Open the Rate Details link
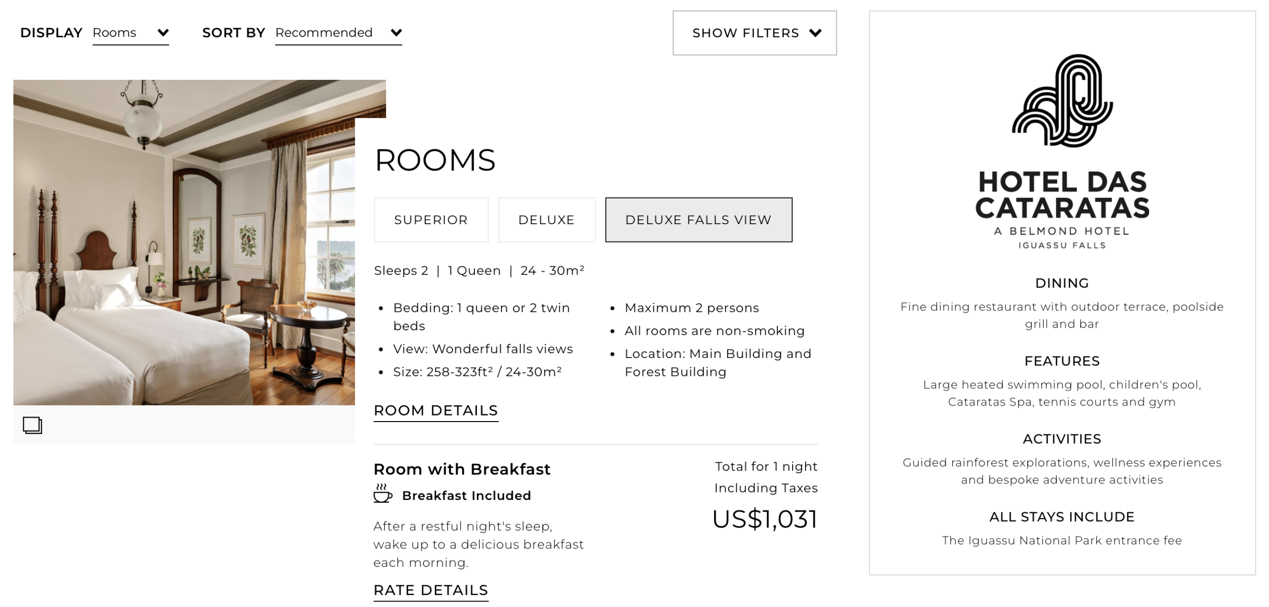 (x=430, y=590)
